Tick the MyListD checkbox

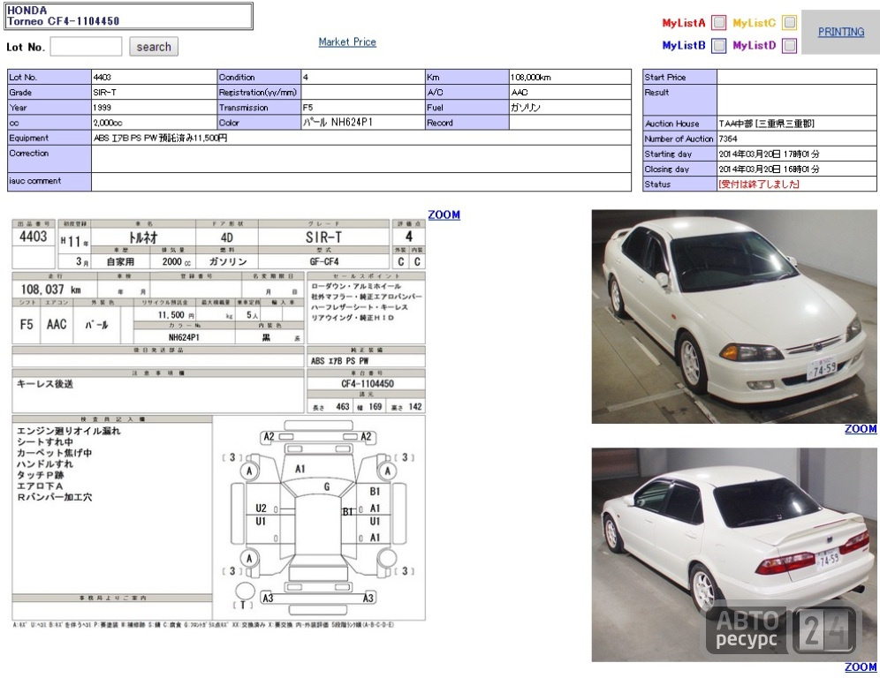(x=789, y=45)
